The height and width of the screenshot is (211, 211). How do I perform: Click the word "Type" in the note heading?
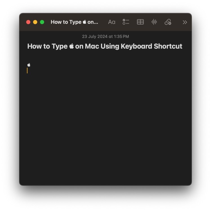click(x=59, y=46)
